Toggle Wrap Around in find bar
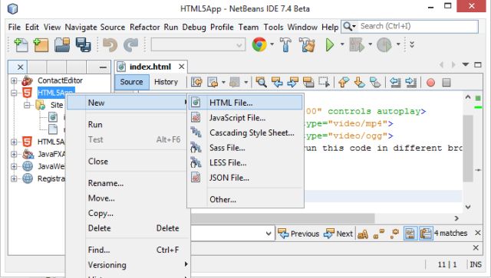491x278 pixels. (x=426, y=234)
